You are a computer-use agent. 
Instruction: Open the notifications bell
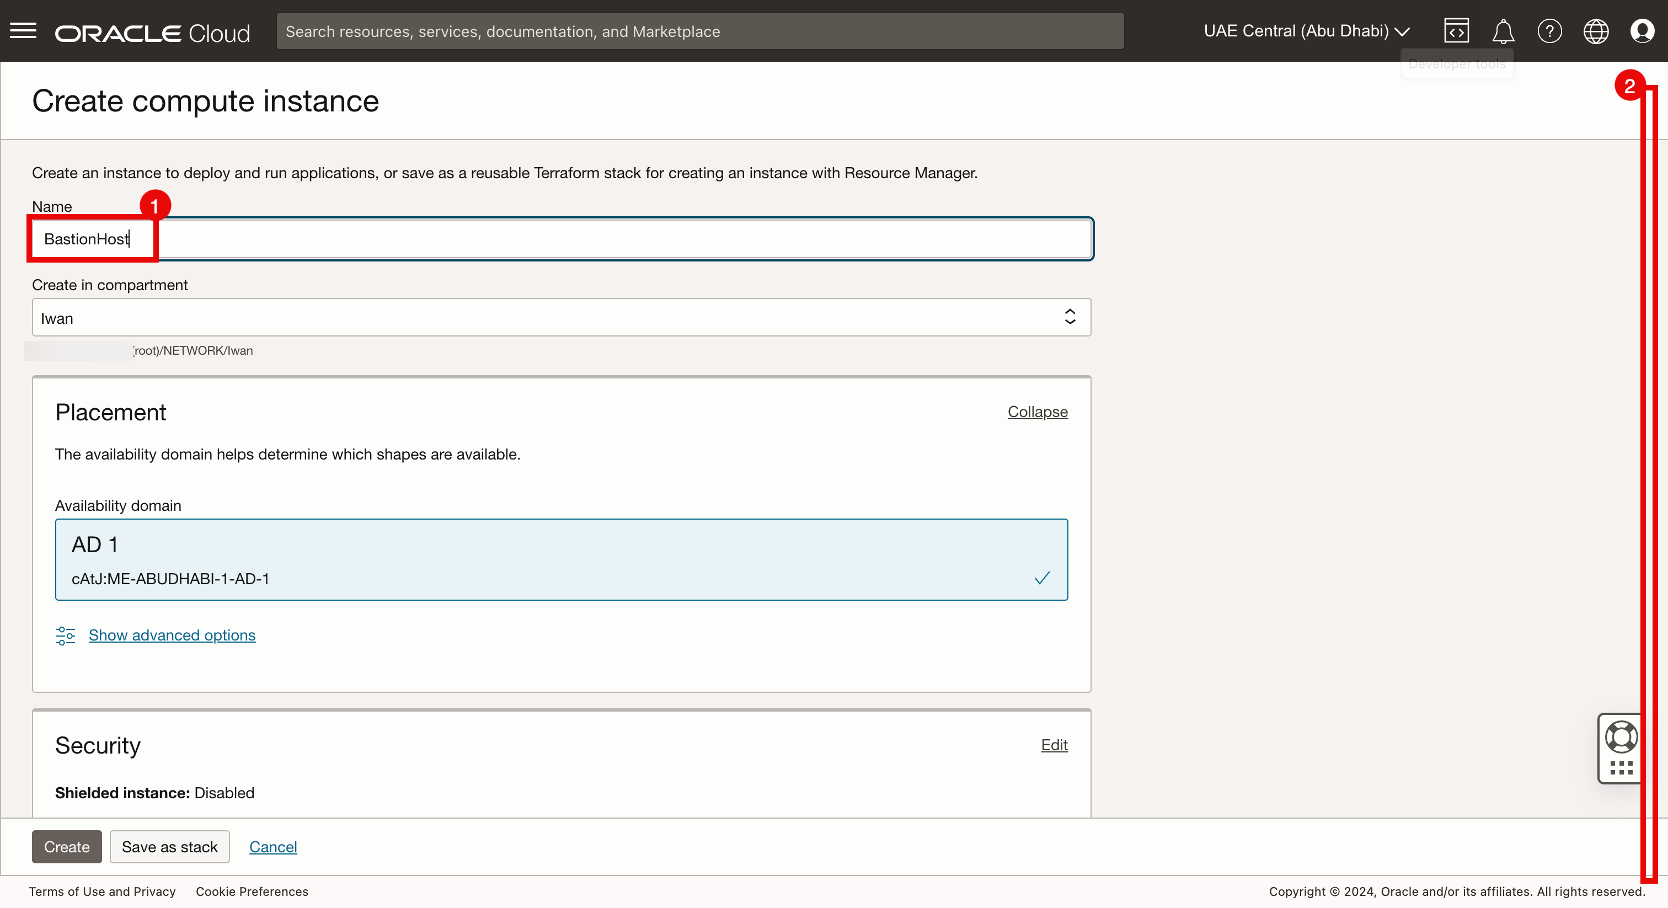(1503, 31)
